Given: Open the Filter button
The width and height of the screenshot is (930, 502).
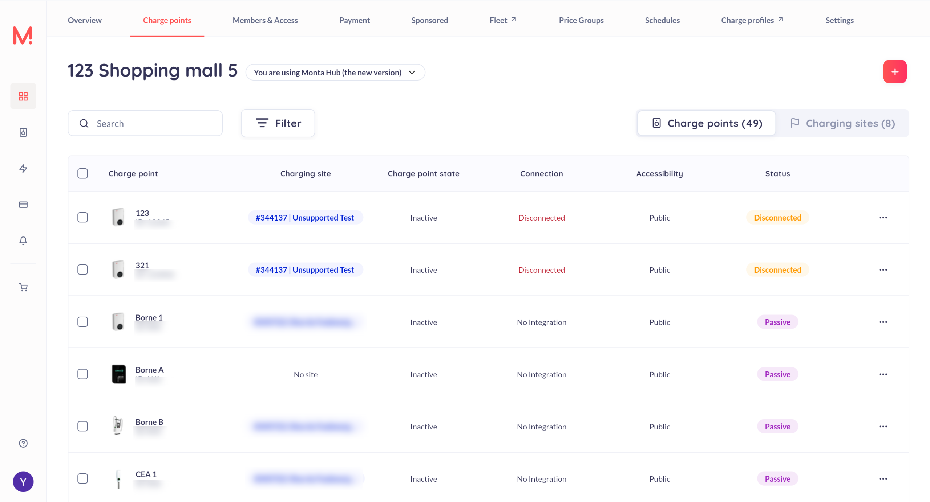Looking at the screenshot, I should [278, 123].
